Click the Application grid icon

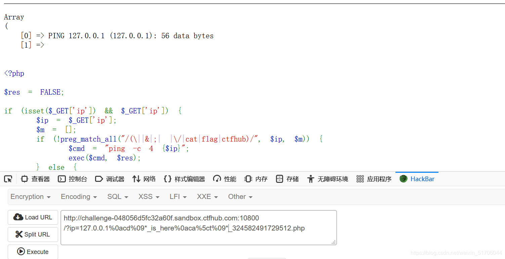pos(360,179)
